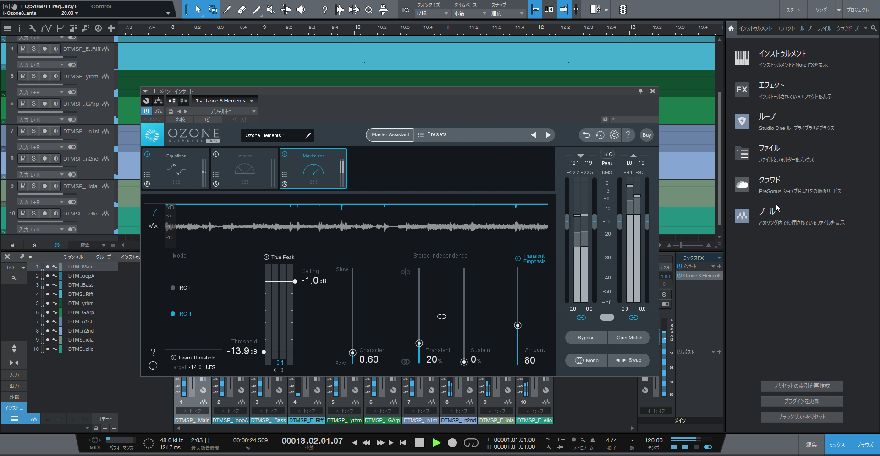This screenshot has height=456, width=880.
Task: Go to browser home icon
Action: [731, 28]
